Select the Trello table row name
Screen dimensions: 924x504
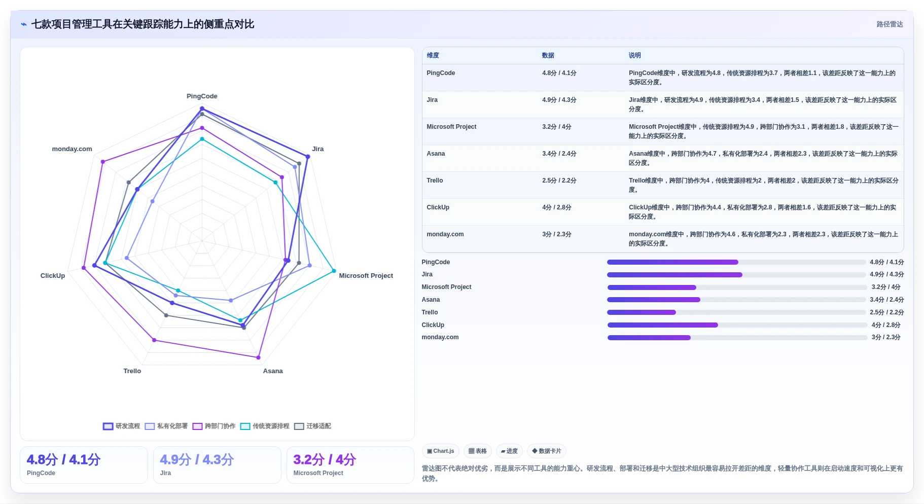click(x=435, y=181)
